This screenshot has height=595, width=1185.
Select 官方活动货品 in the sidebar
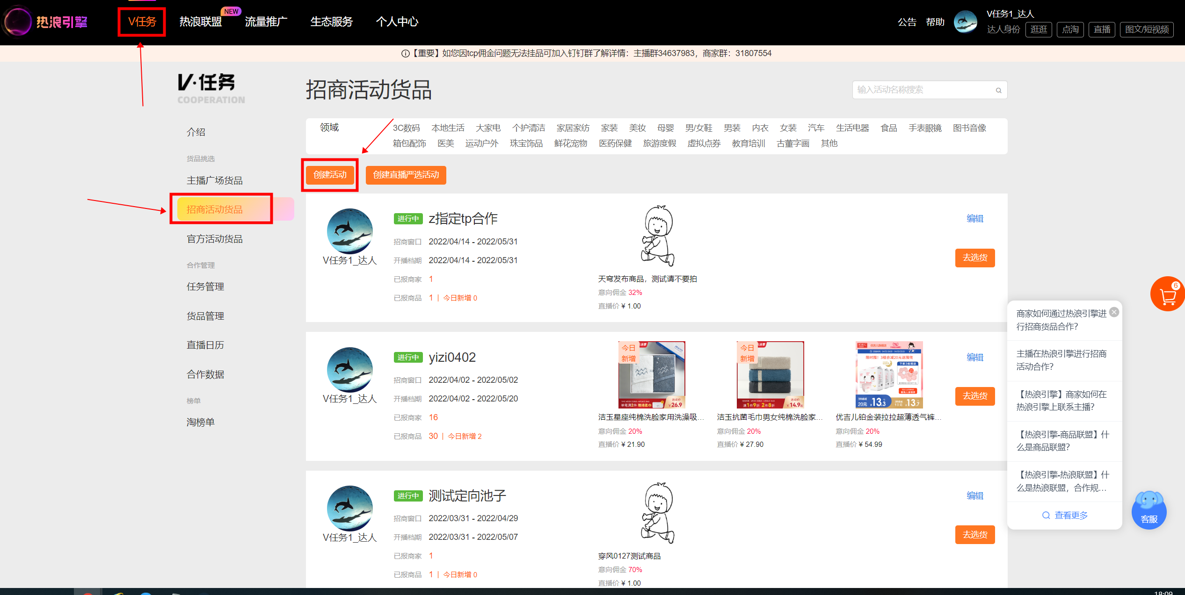pos(214,239)
